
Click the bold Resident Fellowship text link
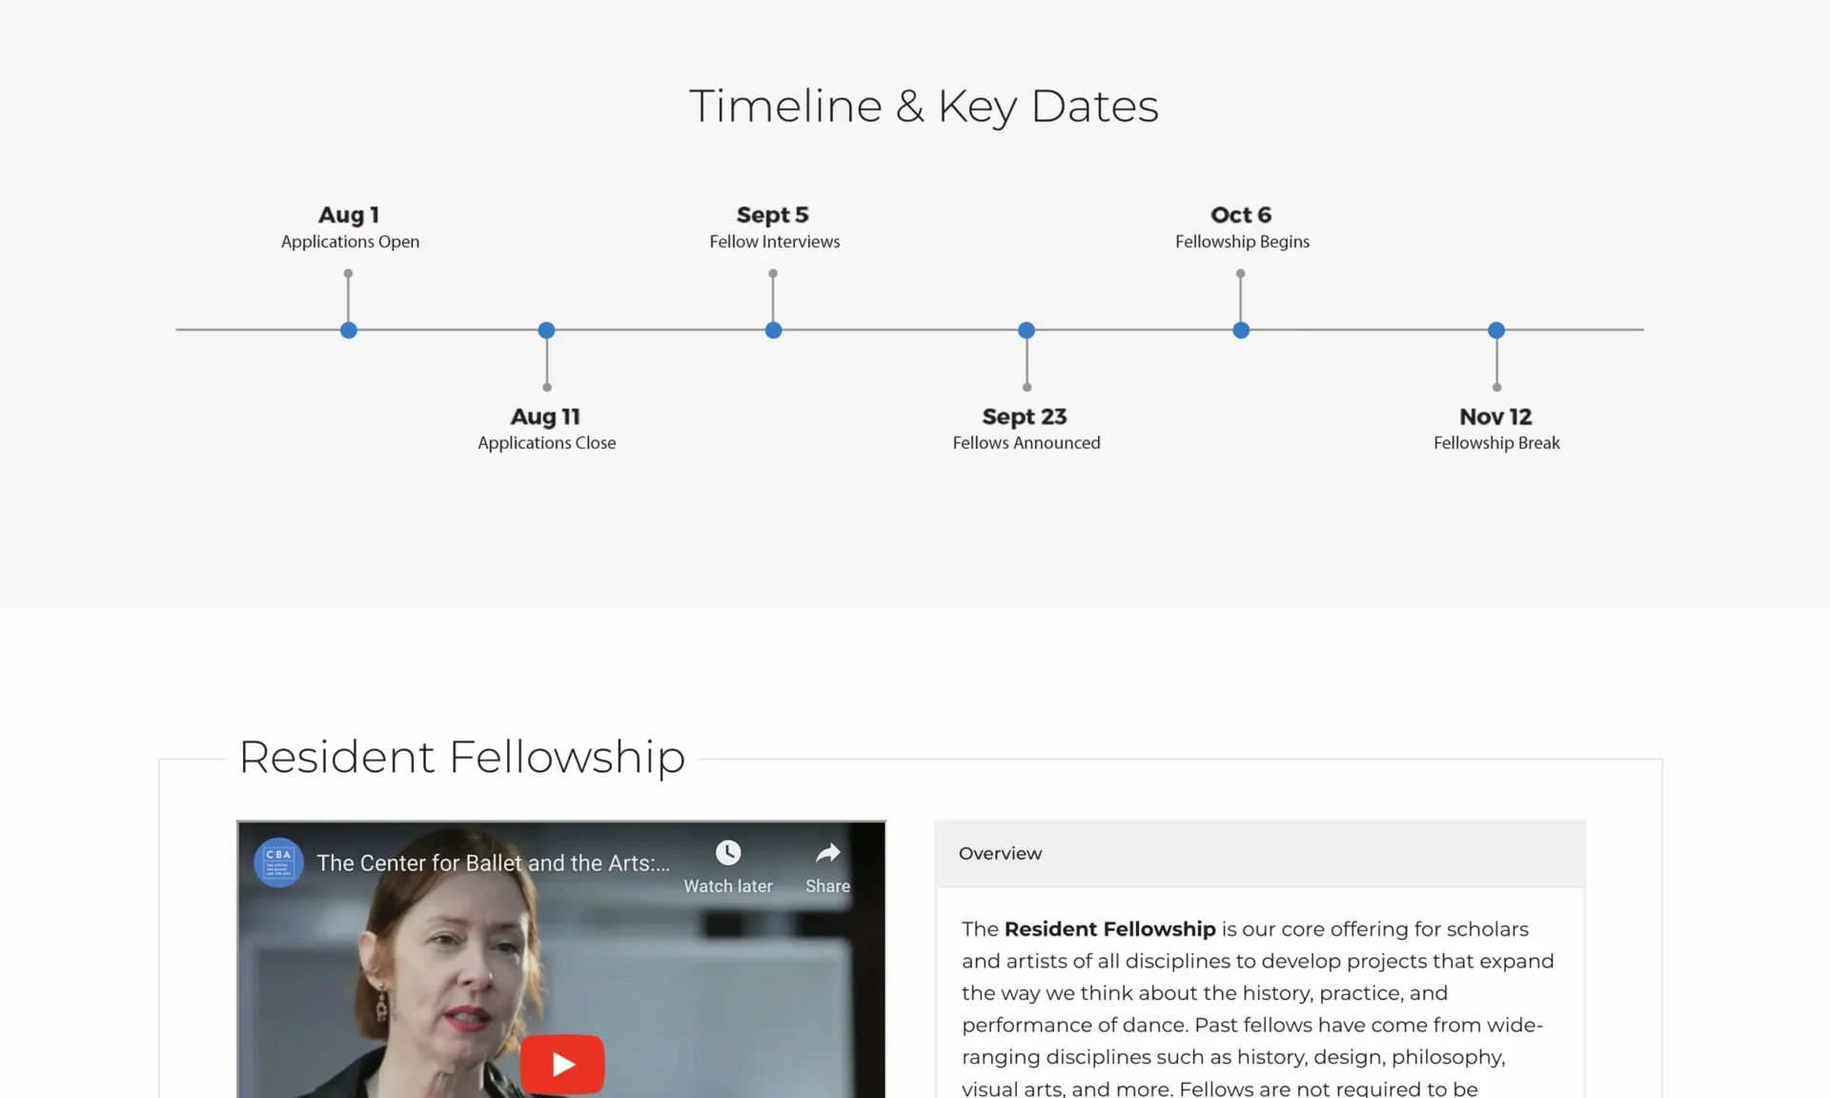tap(1108, 928)
